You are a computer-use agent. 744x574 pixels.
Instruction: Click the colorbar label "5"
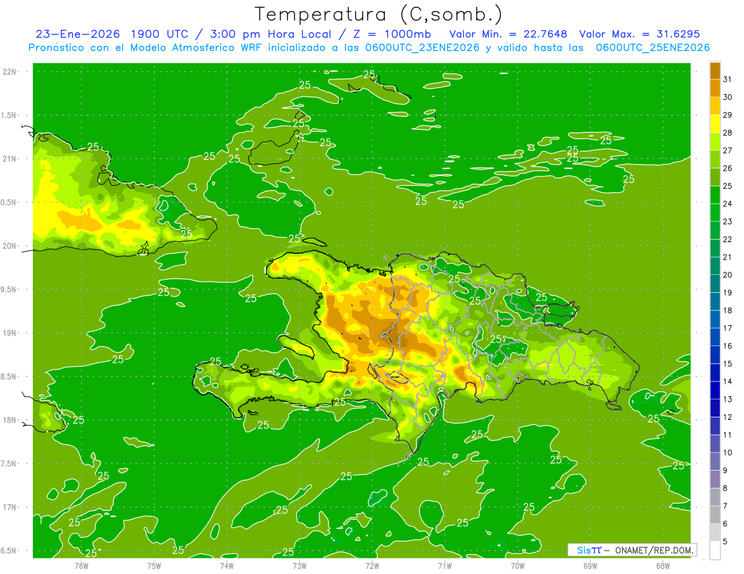tap(725, 541)
